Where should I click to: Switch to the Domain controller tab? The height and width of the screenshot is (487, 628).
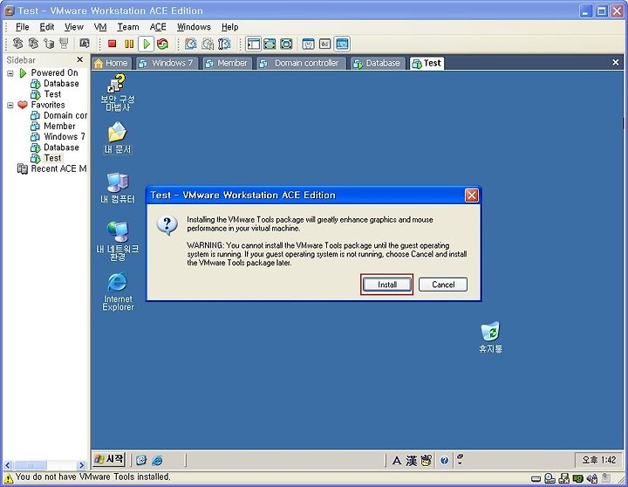(301, 63)
